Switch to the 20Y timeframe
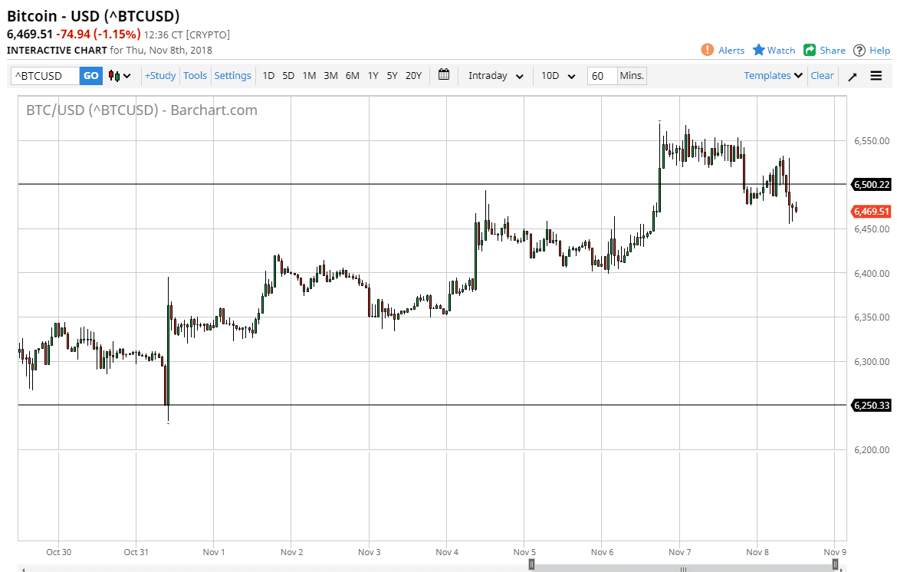Image resolution: width=897 pixels, height=572 pixels. click(x=413, y=76)
